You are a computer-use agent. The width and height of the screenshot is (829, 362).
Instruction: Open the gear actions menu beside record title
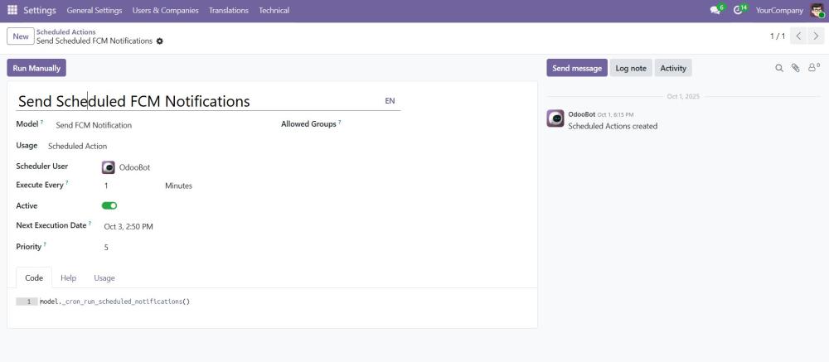pyautogui.click(x=160, y=41)
